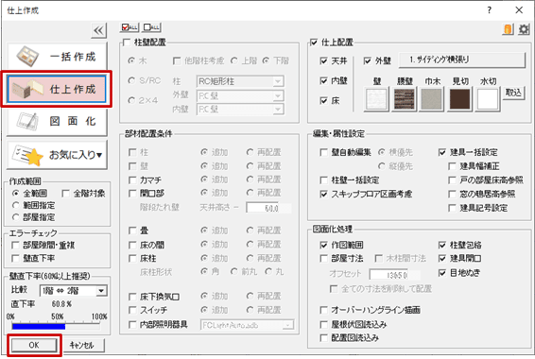
Task: Toggle the 仕上配置 checkbox
Action: [x=314, y=43]
